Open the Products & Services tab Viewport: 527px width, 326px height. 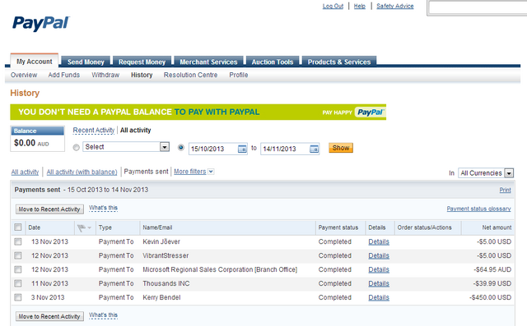point(339,62)
